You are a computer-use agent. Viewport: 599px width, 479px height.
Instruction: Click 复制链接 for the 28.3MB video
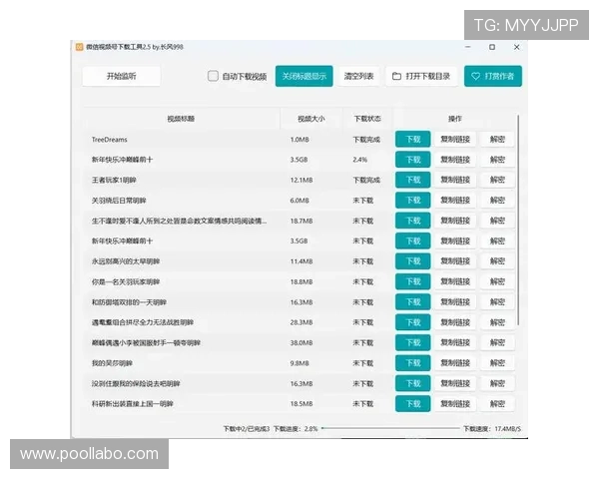[x=455, y=322]
